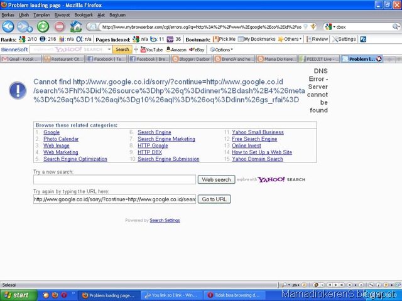Image resolution: width=402 pixels, height=301 pixels.
Task: Open the Photo Calendar link
Action: pos(61,139)
